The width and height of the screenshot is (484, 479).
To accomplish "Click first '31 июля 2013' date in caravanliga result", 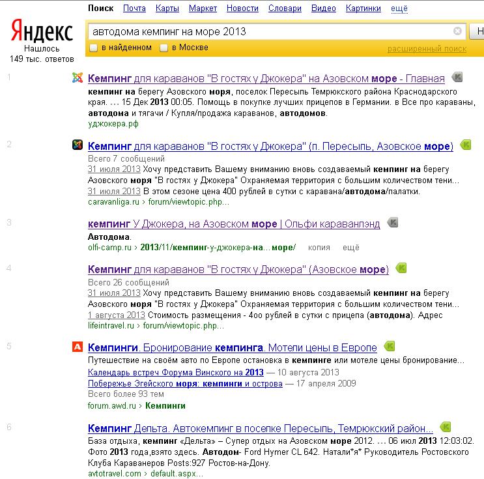I will (x=114, y=169).
